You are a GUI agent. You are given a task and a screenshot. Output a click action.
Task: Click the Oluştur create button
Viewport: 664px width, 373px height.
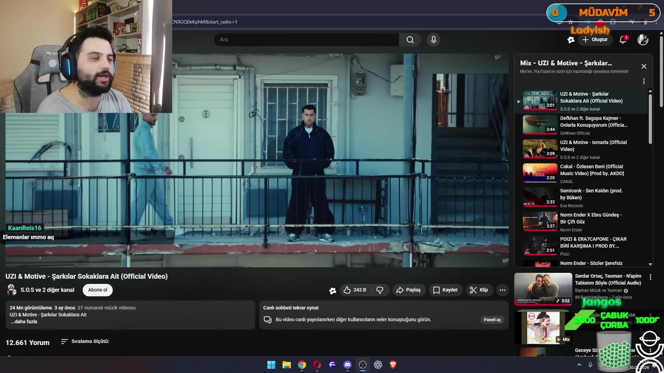(x=594, y=39)
